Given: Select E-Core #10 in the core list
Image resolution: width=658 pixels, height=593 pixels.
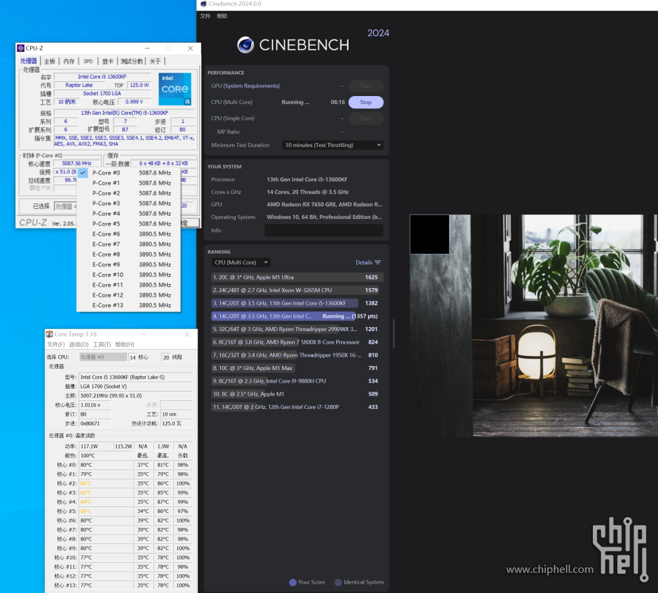Looking at the screenshot, I should point(129,275).
